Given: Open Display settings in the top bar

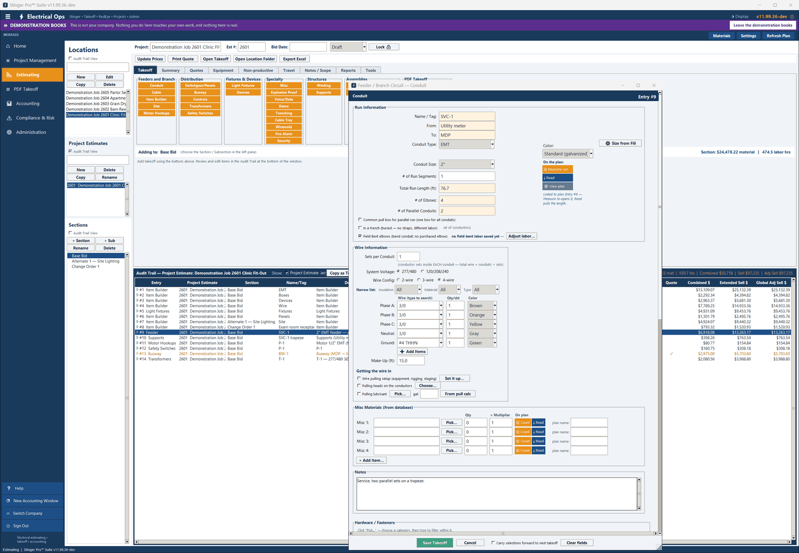Looking at the screenshot, I should click(740, 16).
